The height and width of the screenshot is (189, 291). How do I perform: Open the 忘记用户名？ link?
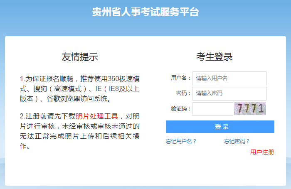(181, 141)
